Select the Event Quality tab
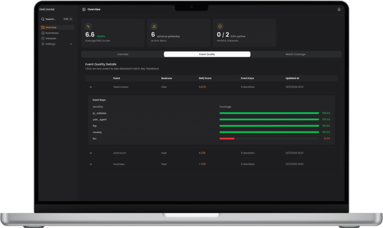 coord(207,54)
